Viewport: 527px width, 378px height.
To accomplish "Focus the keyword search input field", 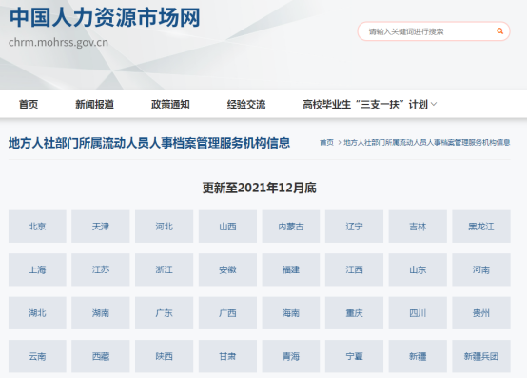I will pos(427,31).
